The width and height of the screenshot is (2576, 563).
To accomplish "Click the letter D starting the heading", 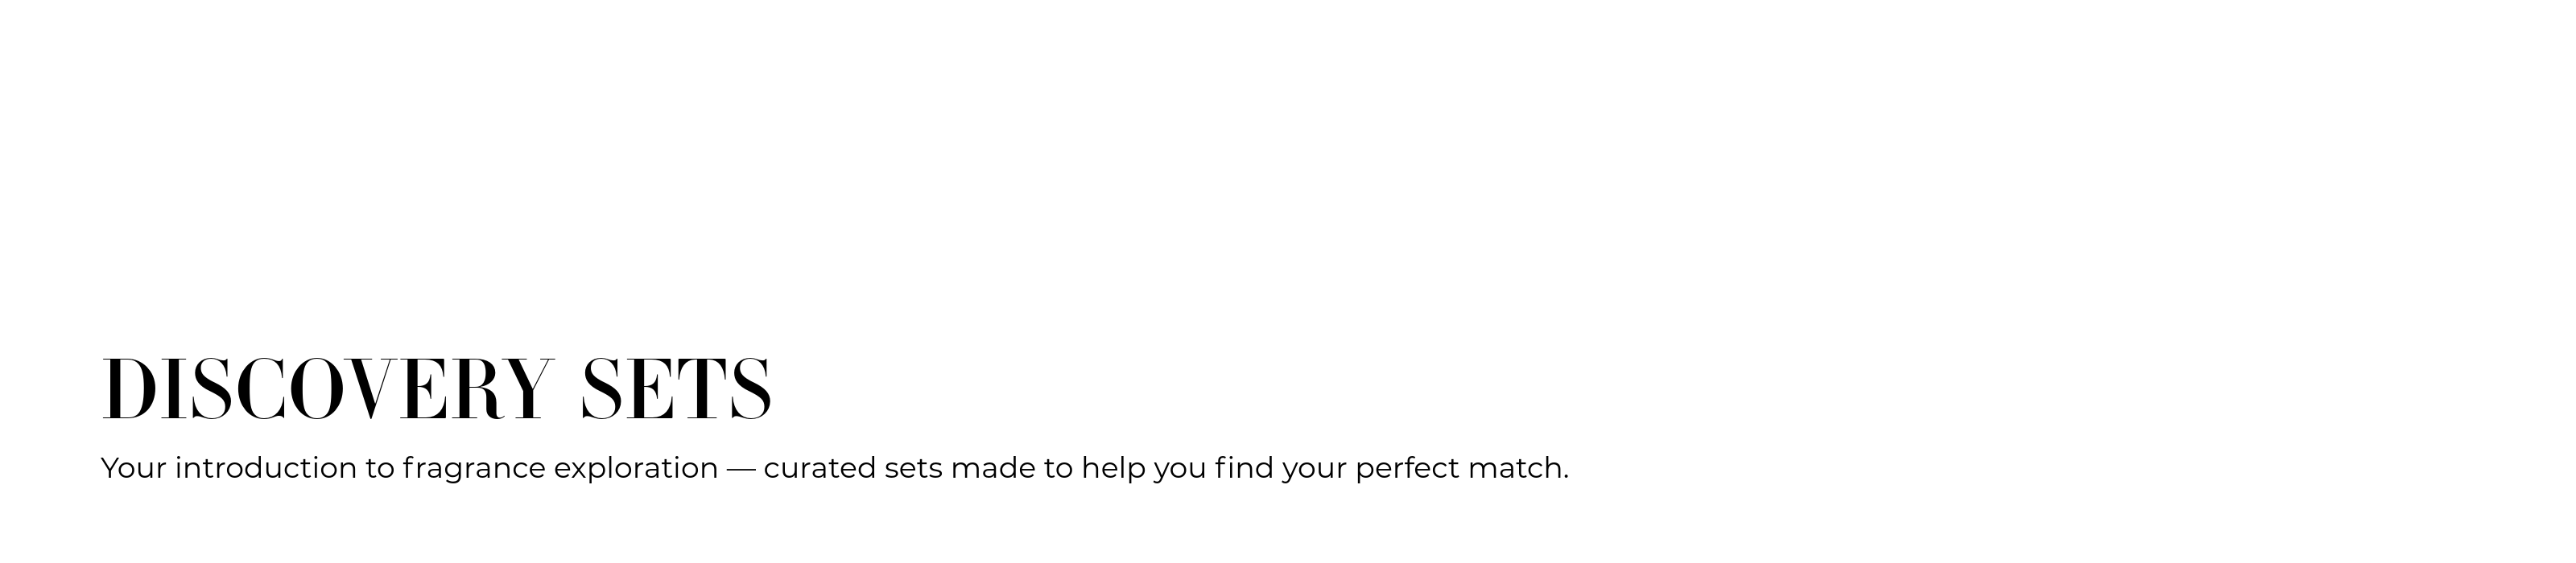I will click(x=125, y=388).
